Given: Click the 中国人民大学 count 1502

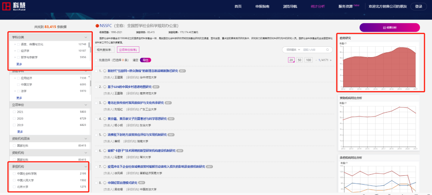Looking at the screenshot, I should (x=83, y=181).
